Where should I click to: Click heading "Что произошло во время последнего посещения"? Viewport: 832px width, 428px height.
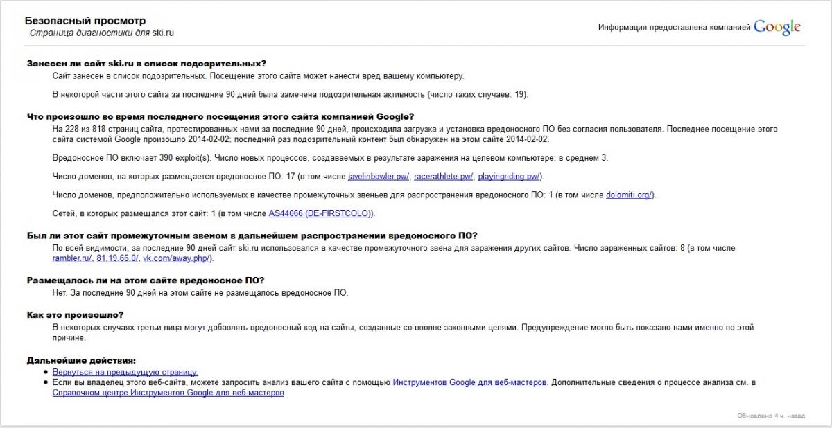[x=220, y=116]
